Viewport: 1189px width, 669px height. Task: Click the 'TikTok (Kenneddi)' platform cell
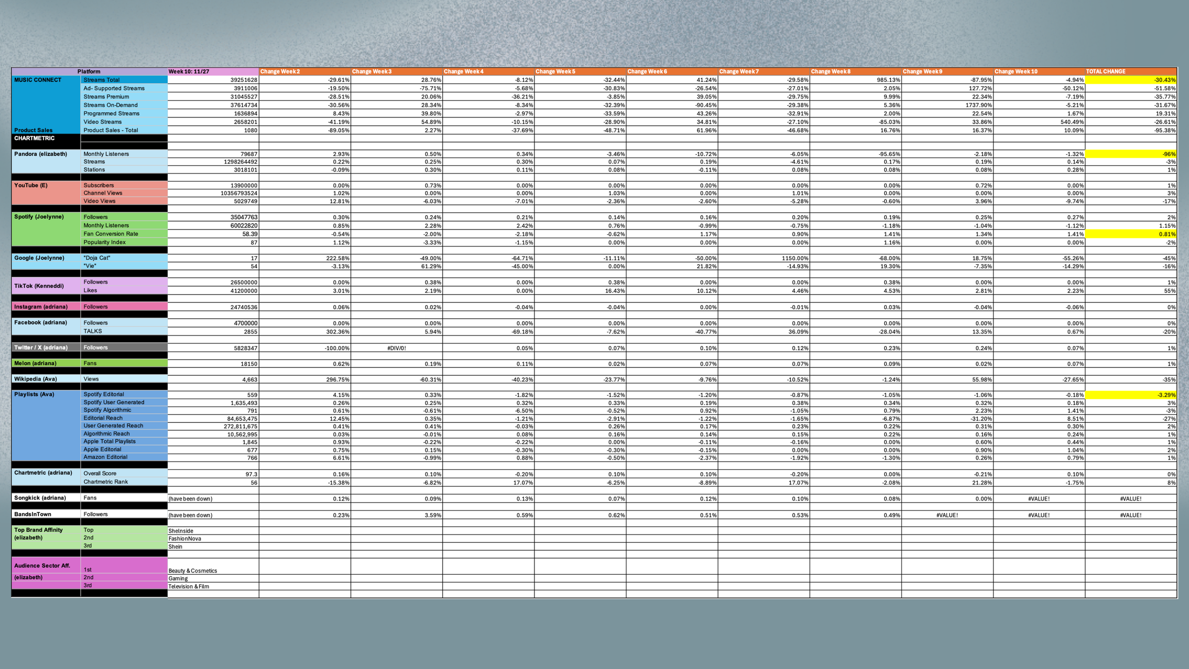tap(46, 286)
